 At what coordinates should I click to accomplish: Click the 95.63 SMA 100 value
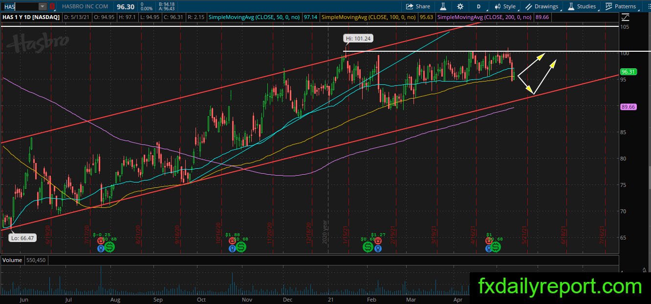pyautogui.click(x=426, y=17)
